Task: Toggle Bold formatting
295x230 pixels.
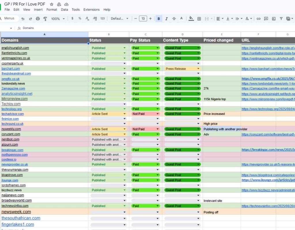Action: [159, 19]
